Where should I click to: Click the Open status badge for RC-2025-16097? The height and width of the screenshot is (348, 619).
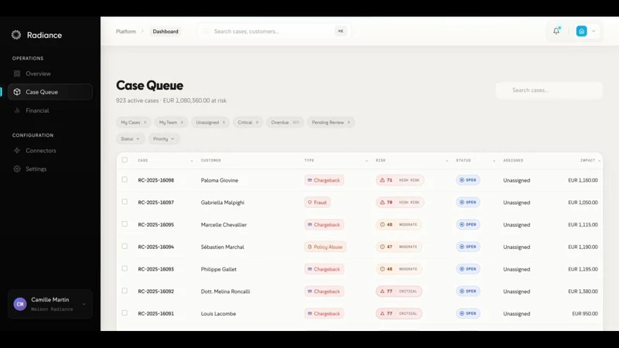pos(468,202)
